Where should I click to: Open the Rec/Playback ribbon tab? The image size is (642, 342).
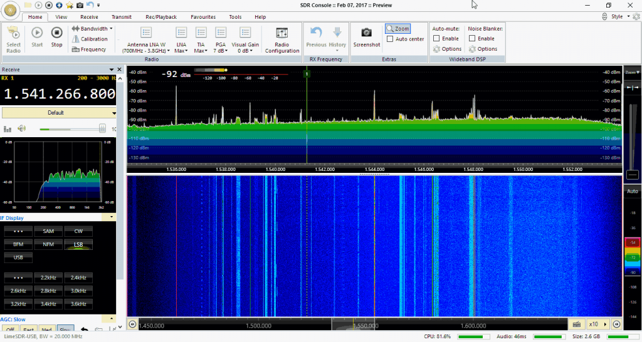[161, 17]
